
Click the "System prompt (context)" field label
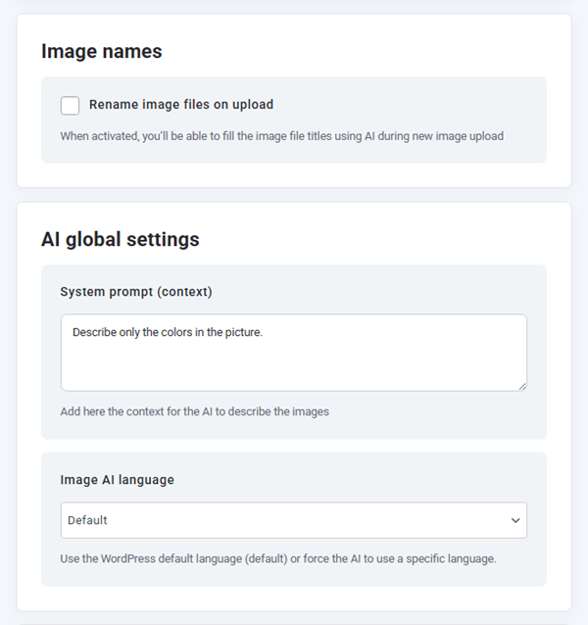tap(136, 292)
